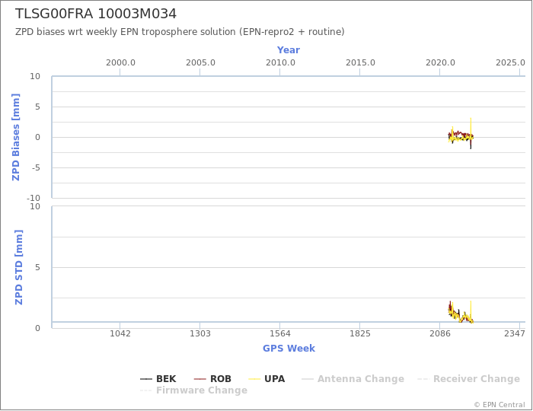Click the EPN Central credit link
Viewport: 533px width, 411px height.
pyautogui.click(x=499, y=405)
